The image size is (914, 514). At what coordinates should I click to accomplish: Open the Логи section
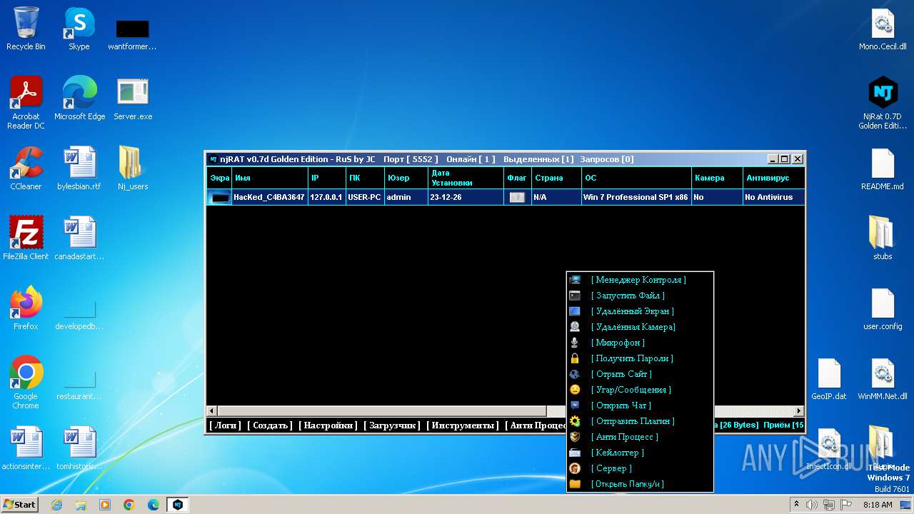coord(225,425)
